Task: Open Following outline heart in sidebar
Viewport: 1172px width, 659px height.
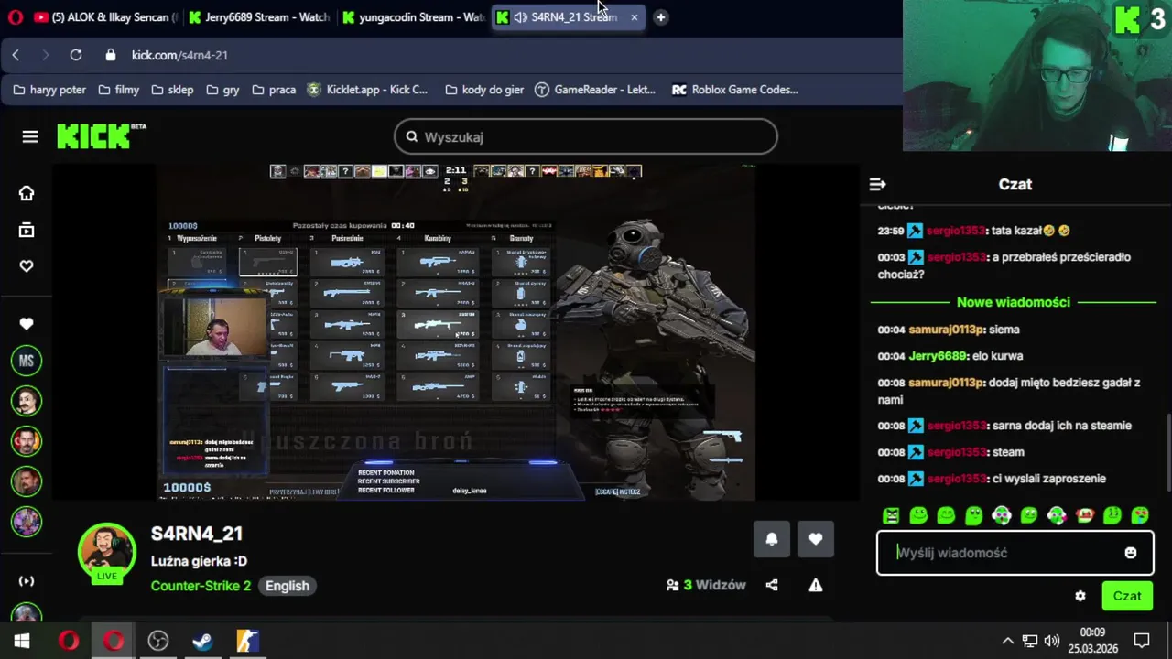Action: [x=27, y=266]
